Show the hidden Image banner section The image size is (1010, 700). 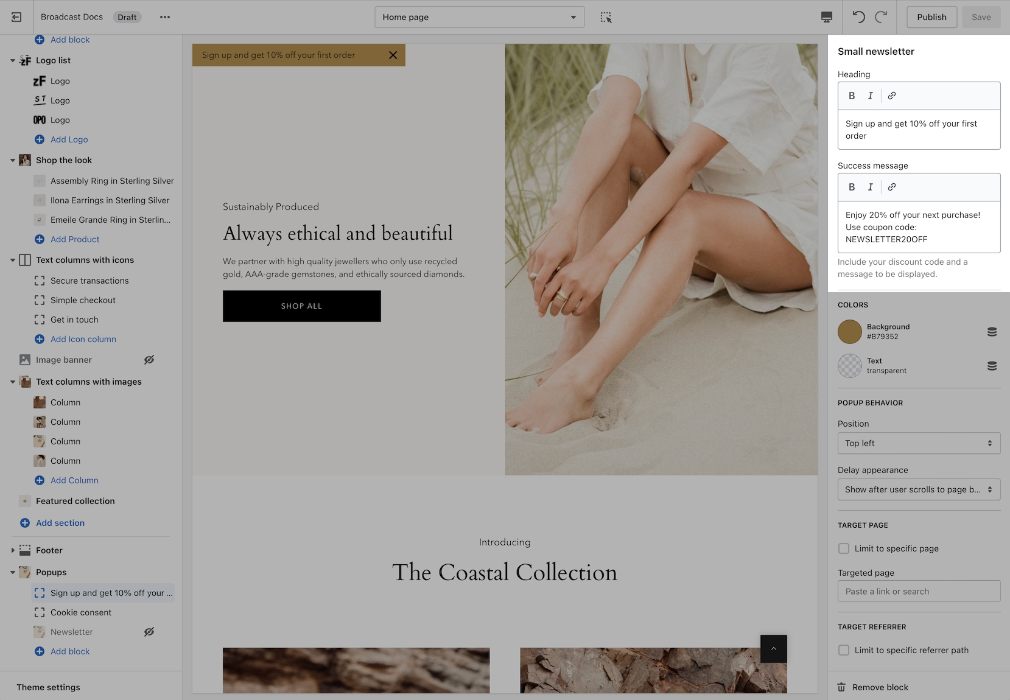pos(149,360)
